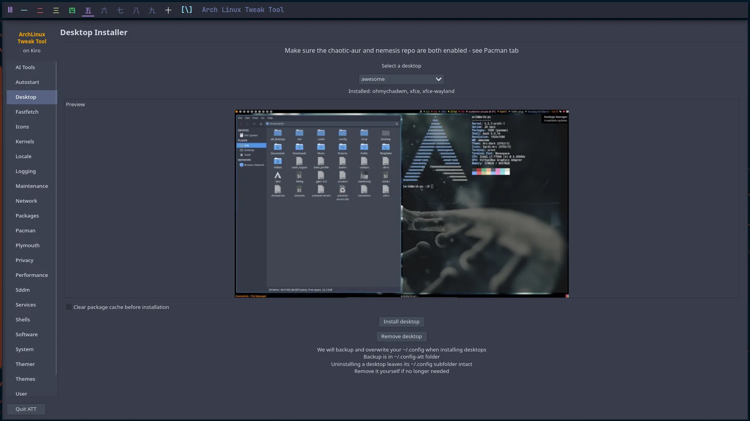Viewport: 750px width, 421px height.
Task: Click the chaotic-aur and nemesis repo notice
Action: coord(401,50)
